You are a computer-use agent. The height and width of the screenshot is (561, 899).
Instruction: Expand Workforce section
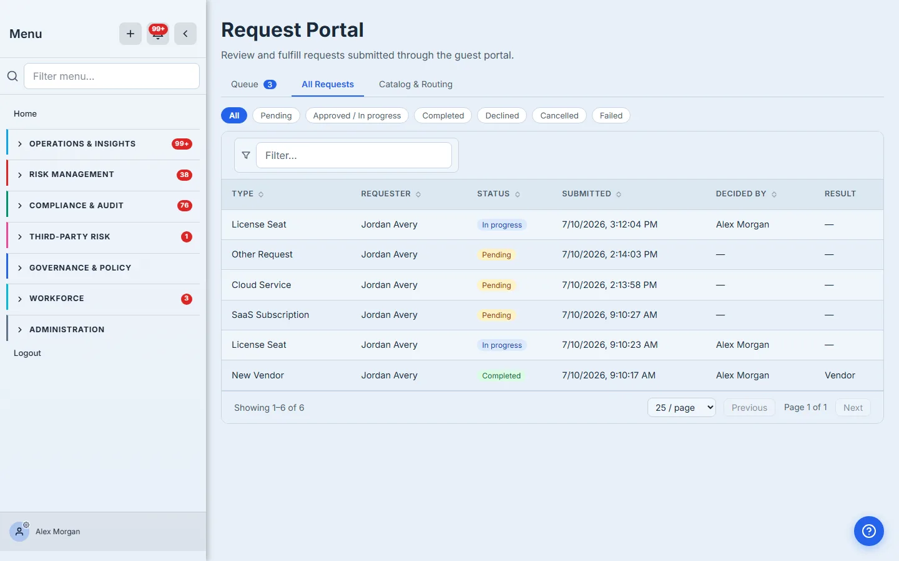tap(103, 299)
